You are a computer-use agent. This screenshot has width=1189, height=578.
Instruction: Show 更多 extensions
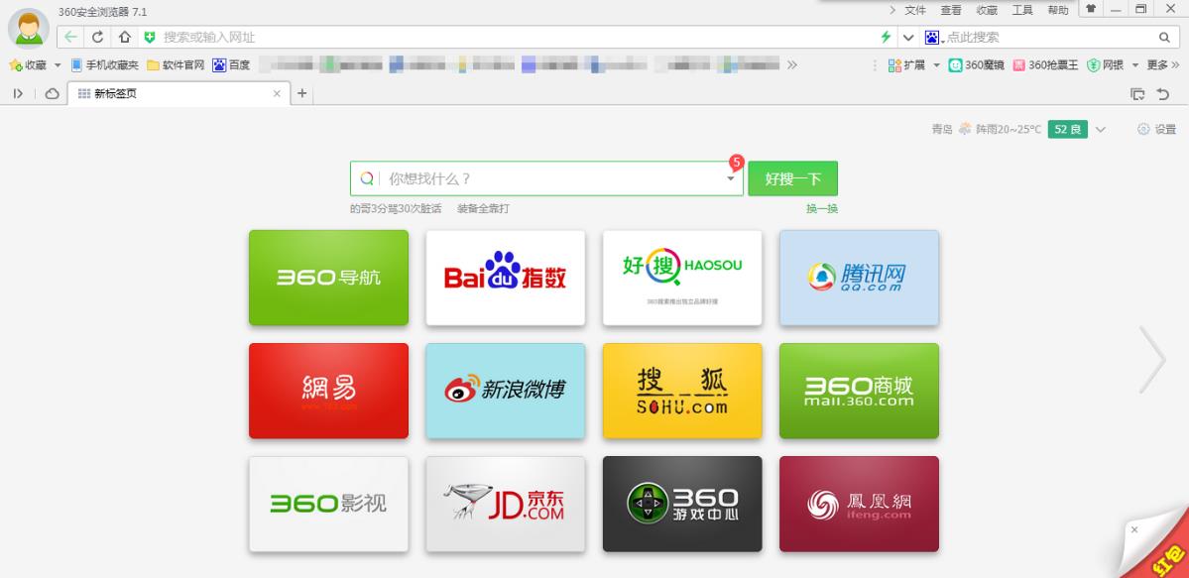pyautogui.click(x=1162, y=65)
